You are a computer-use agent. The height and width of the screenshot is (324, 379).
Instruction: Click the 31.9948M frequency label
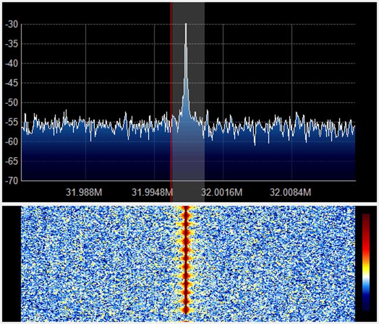(152, 193)
